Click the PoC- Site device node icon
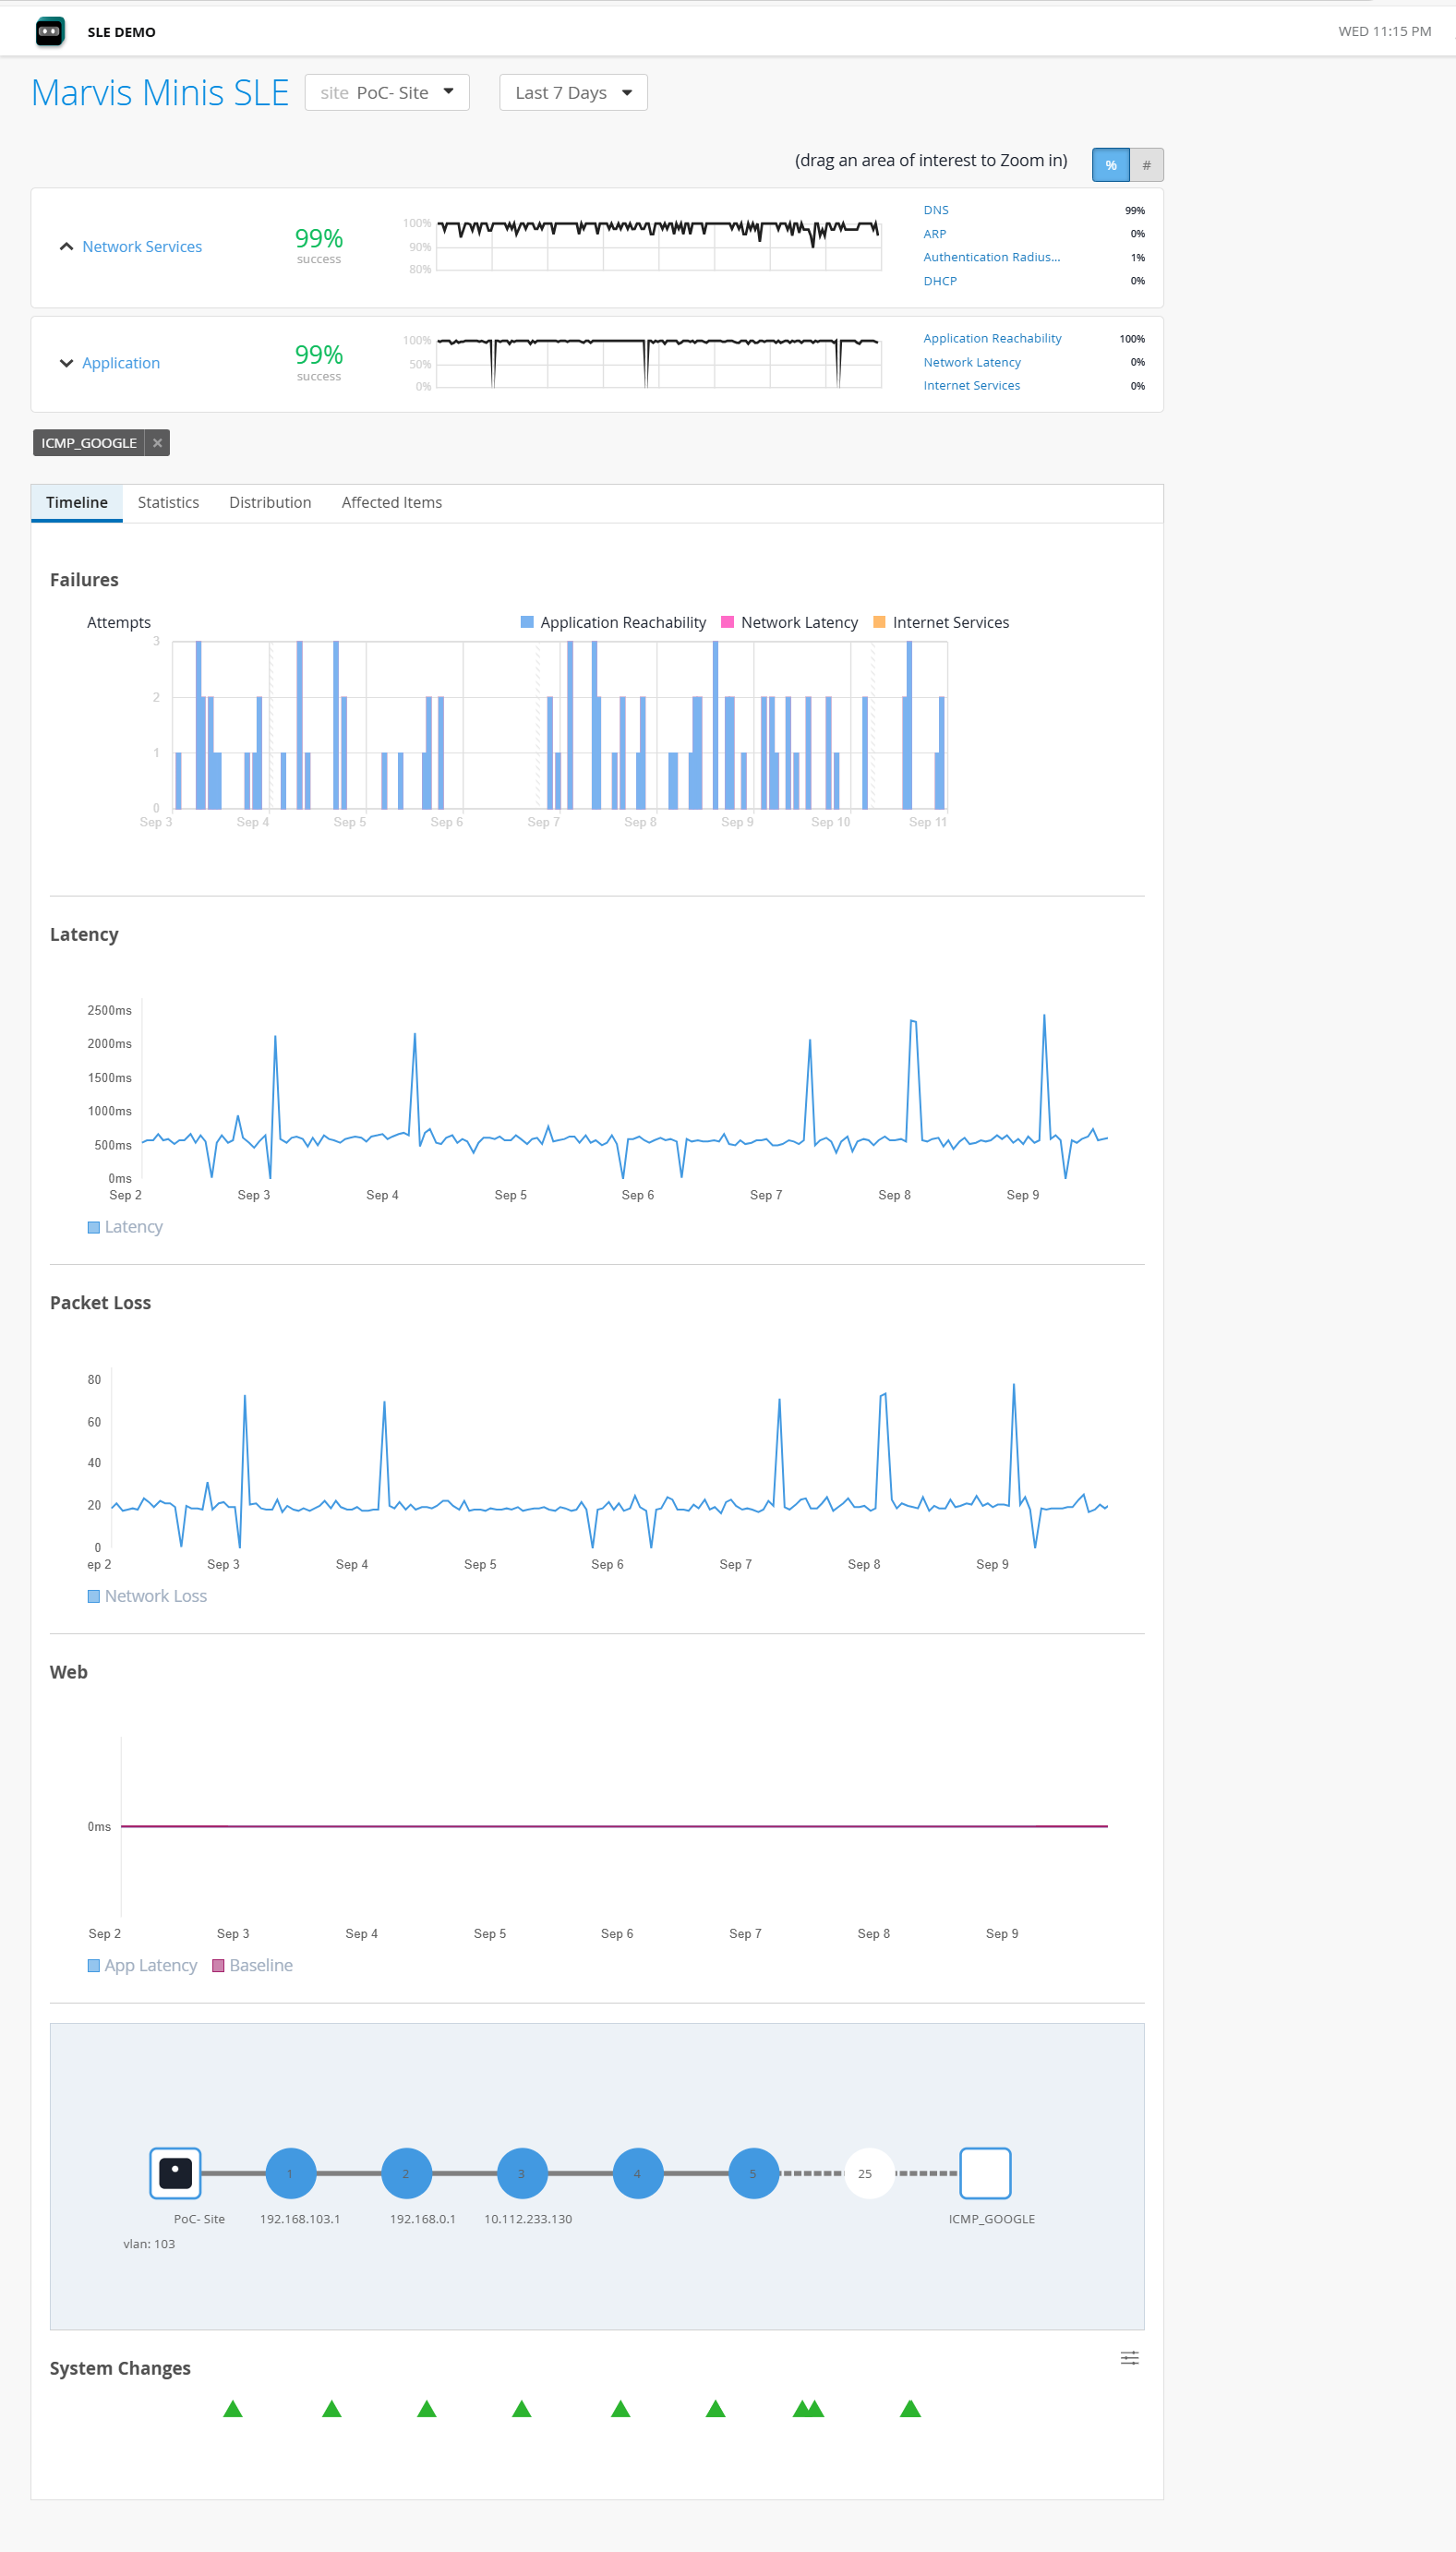Screen dimensions: 1456x2552 pyautogui.click(x=175, y=2173)
